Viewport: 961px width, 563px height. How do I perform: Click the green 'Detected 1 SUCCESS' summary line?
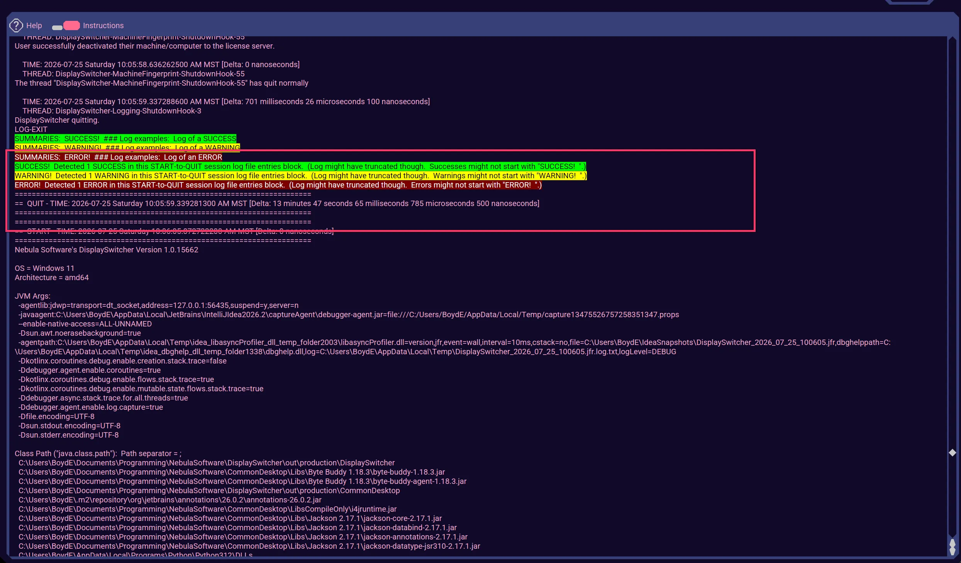300,166
